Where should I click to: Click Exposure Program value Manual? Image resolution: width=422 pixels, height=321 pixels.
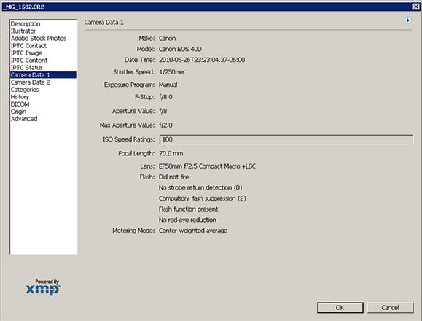168,85
